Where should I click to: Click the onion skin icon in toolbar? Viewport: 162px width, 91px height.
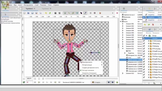95,13
